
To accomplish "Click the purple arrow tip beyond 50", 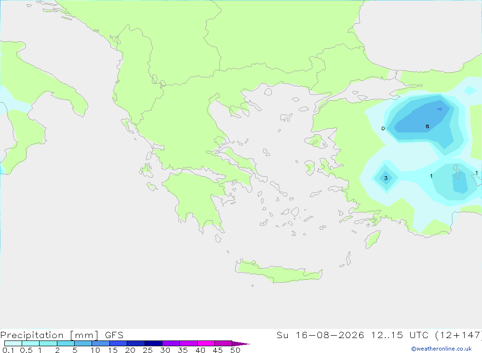I will [x=241, y=343].
